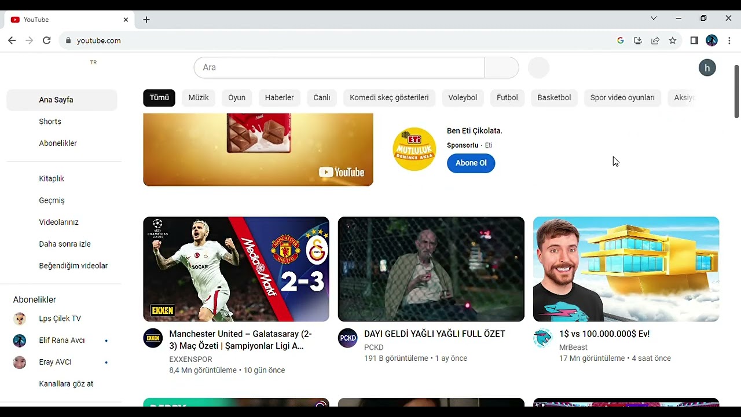Click the site info lock icon

click(x=68, y=41)
